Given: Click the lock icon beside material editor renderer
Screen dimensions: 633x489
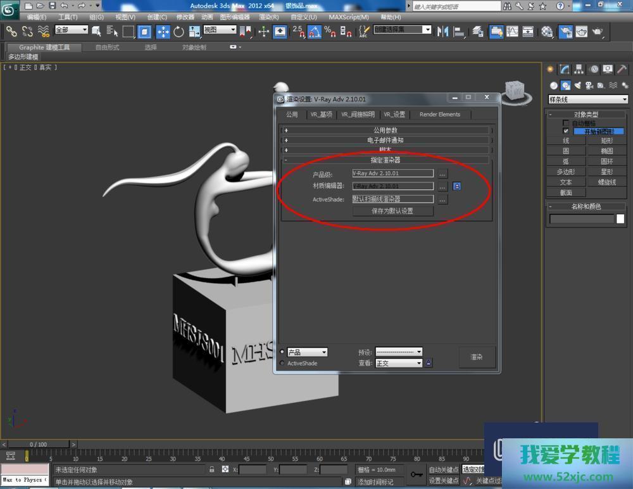Looking at the screenshot, I should [456, 186].
